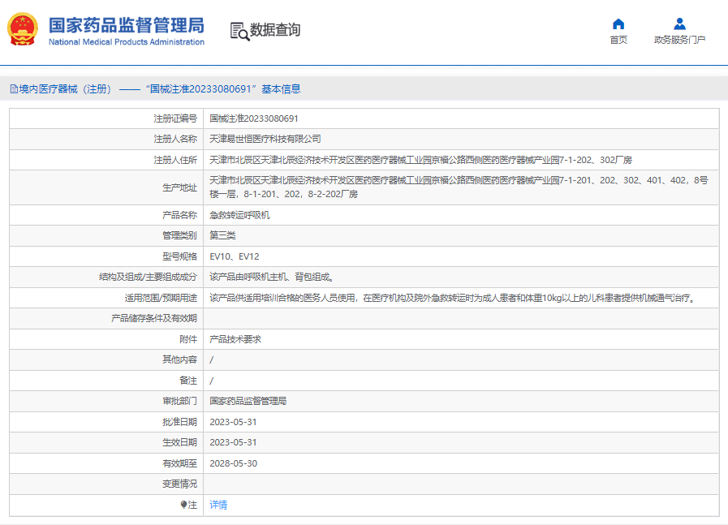Select the 批准日期 label

[179, 422]
